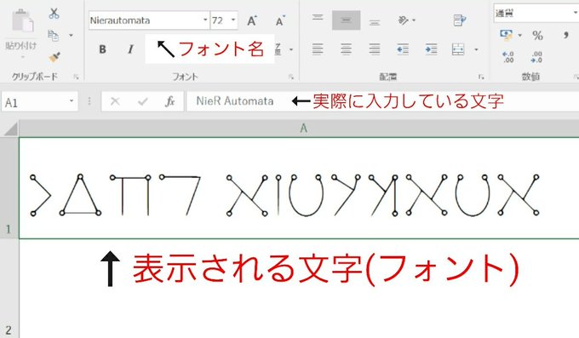
Task: Toggle Bold formatting
Action: [103, 49]
